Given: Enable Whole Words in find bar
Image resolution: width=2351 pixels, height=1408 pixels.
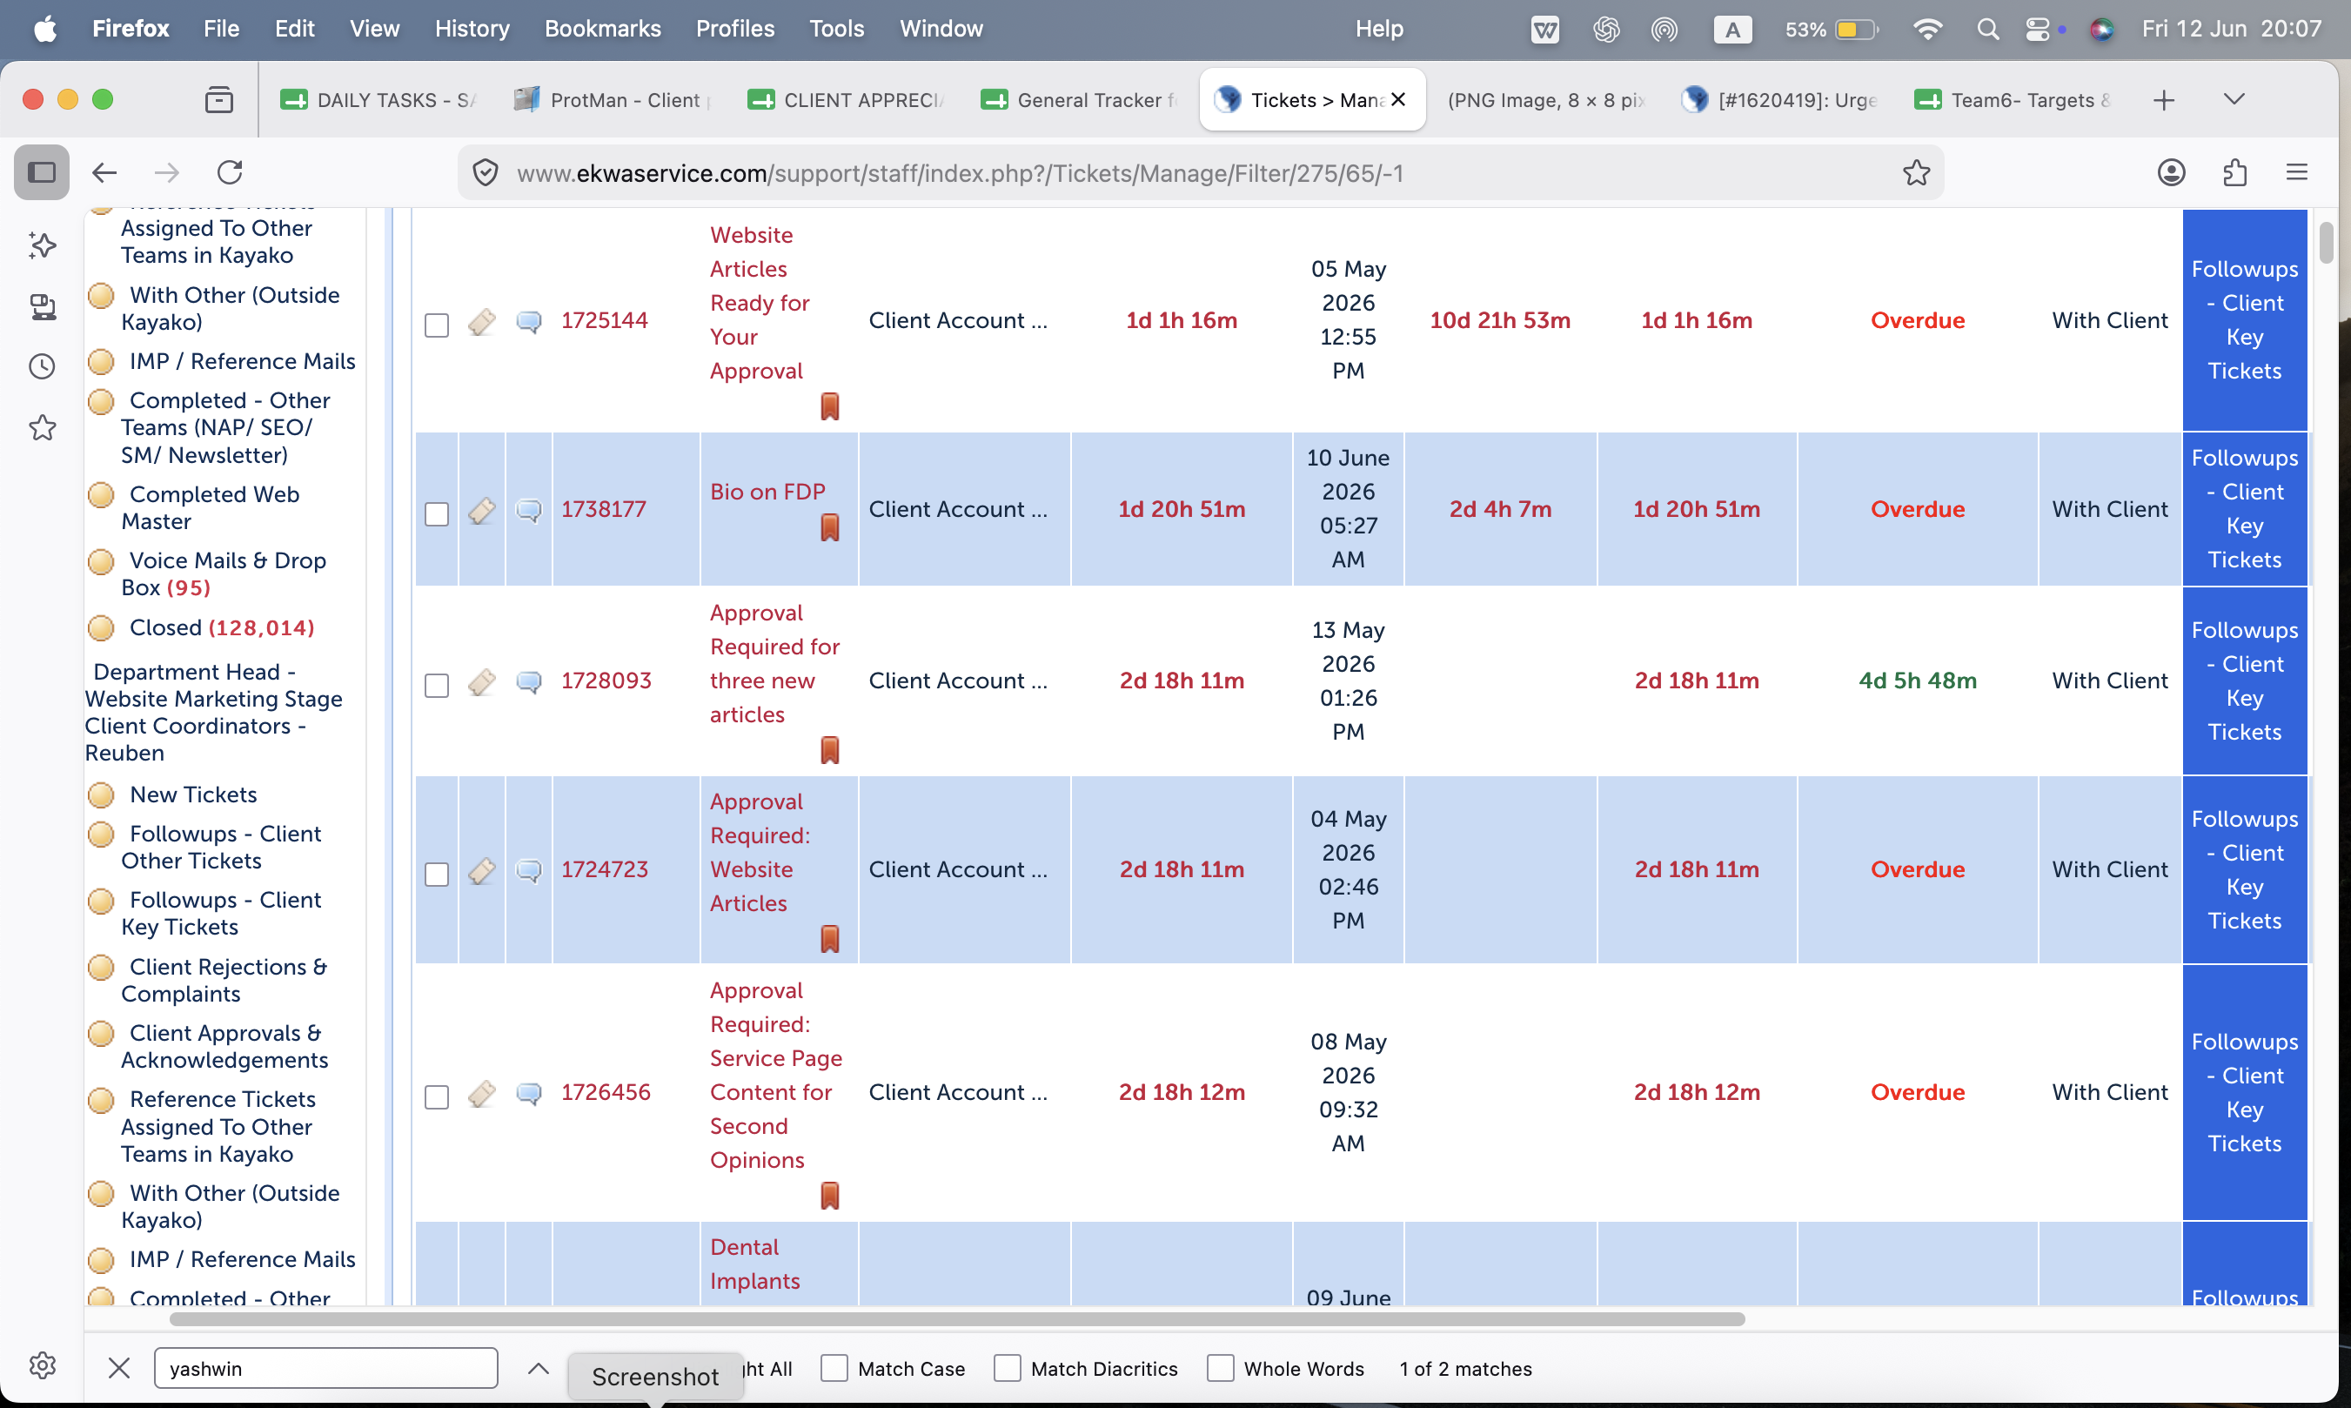Looking at the screenshot, I should (x=1221, y=1368).
